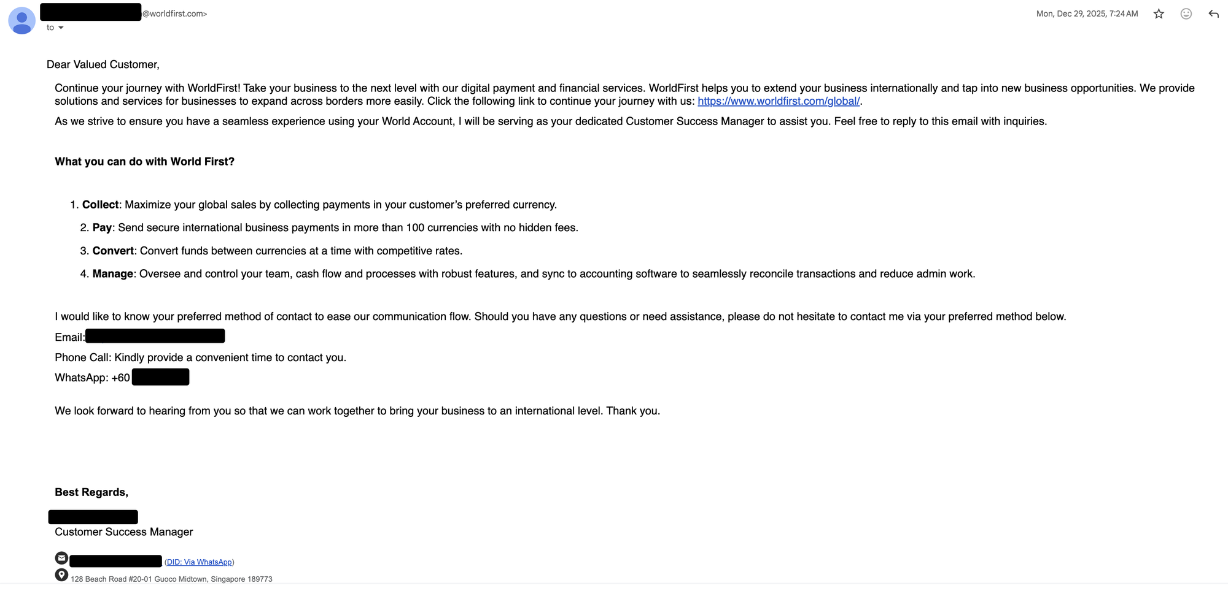The width and height of the screenshot is (1228, 591).
Task: Click the bold "Collect" list item
Action: 100,205
